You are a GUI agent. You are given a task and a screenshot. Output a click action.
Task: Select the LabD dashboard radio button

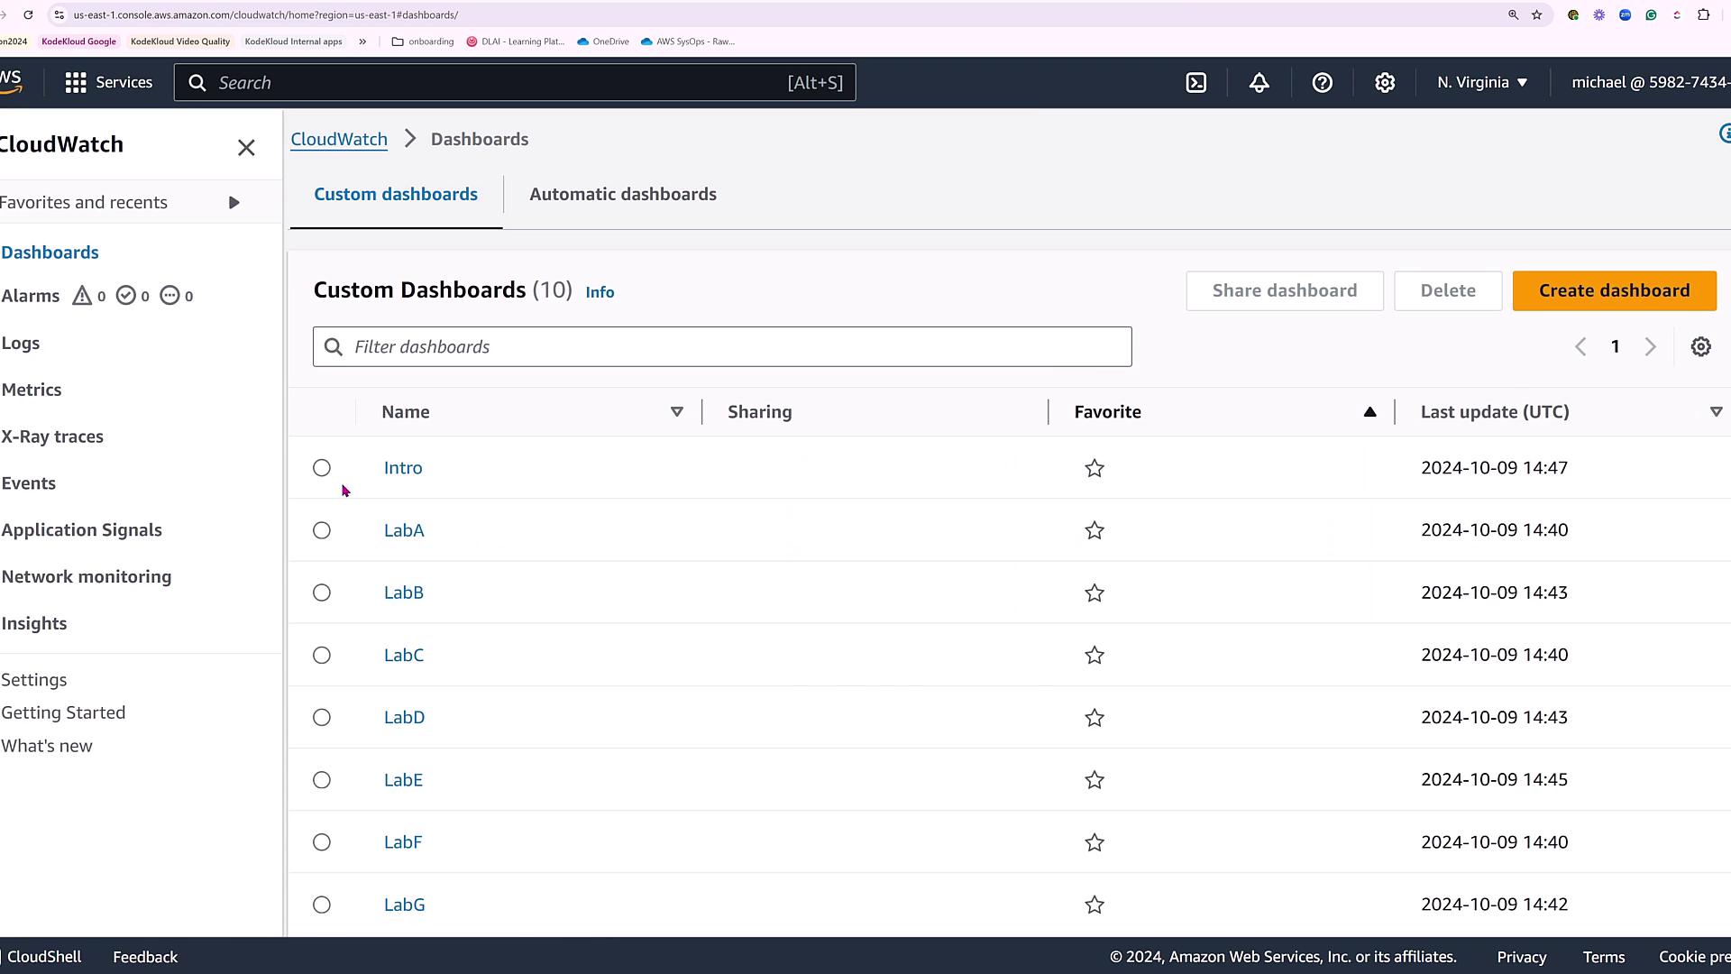(x=322, y=718)
